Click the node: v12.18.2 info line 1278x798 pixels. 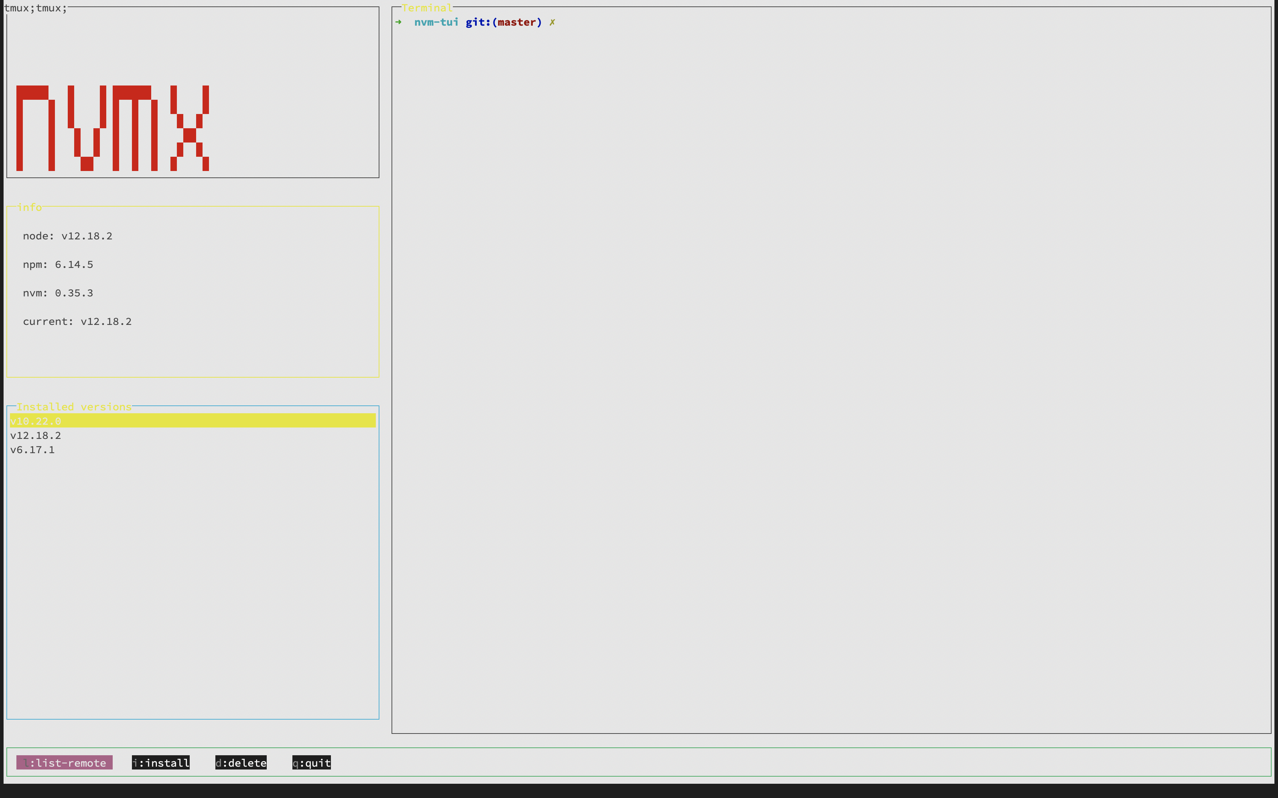[68, 236]
